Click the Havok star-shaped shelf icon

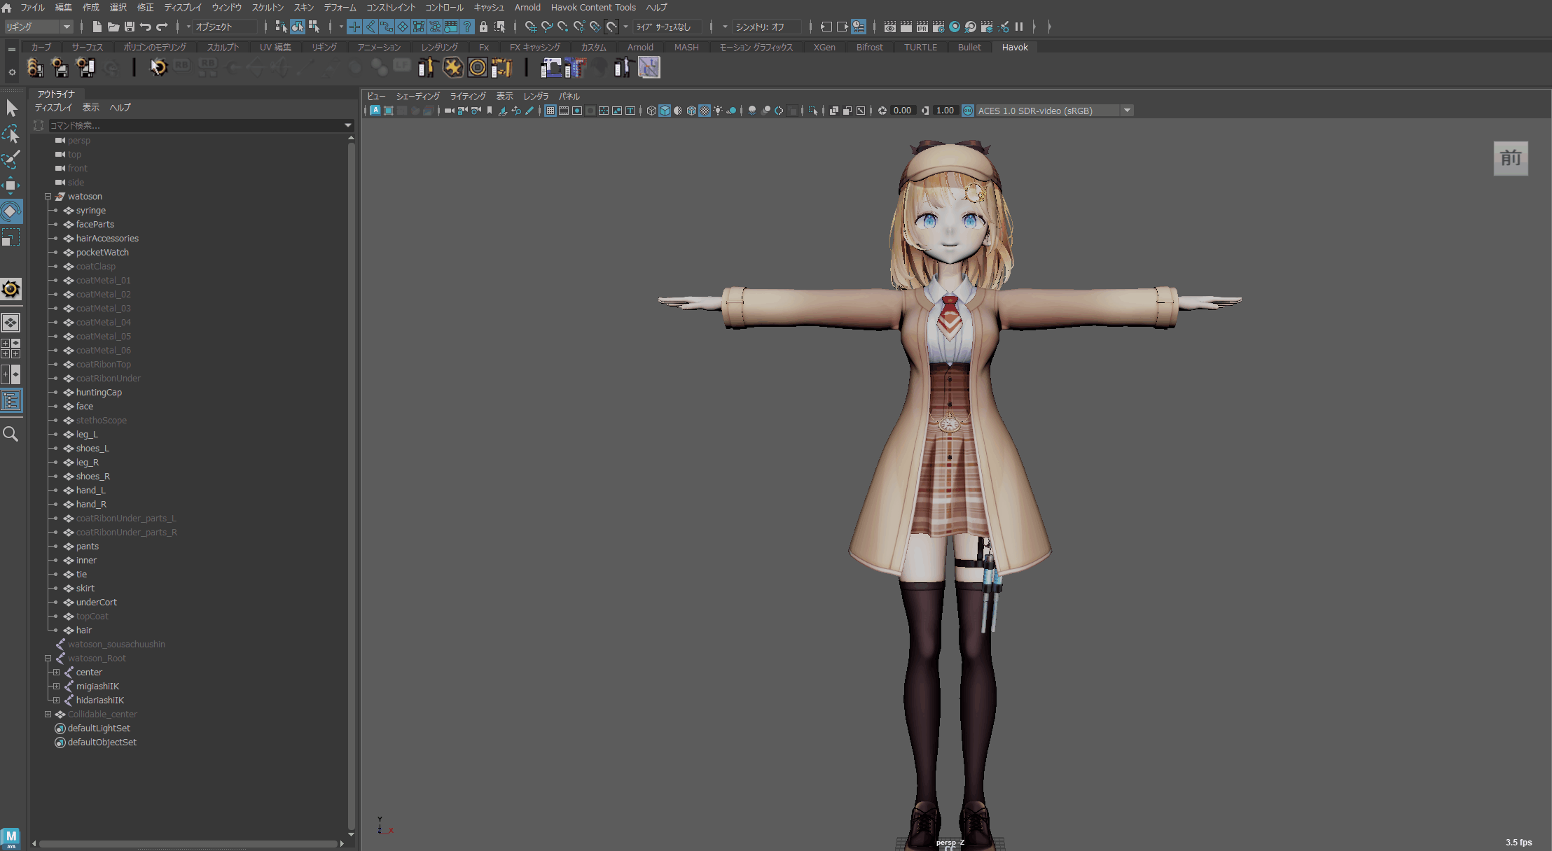453,68
